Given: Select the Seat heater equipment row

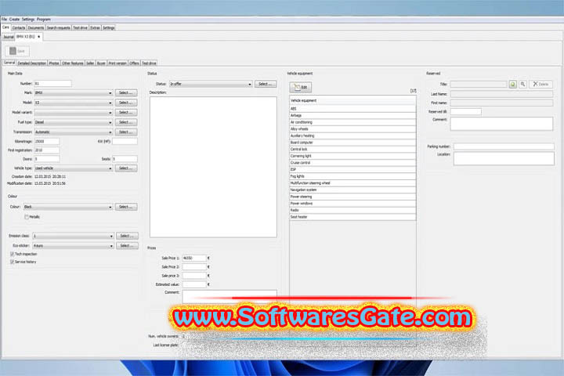Looking at the screenshot, I should pos(352,217).
